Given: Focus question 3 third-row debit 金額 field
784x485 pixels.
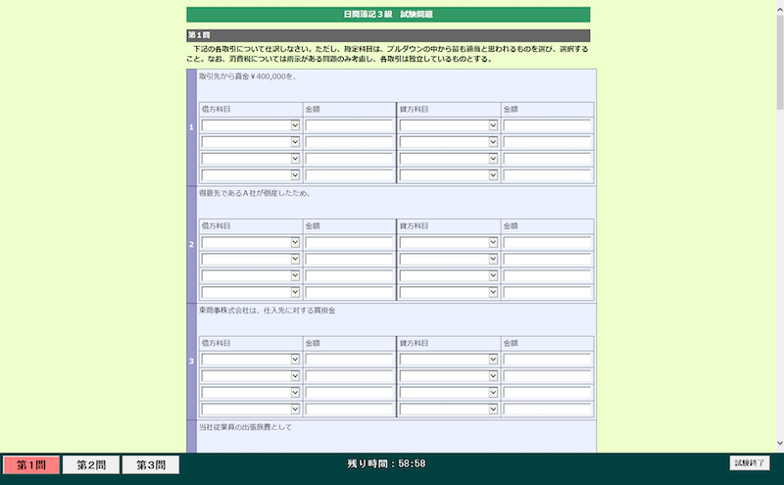Looking at the screenshot, I should (x=350, y=393).
